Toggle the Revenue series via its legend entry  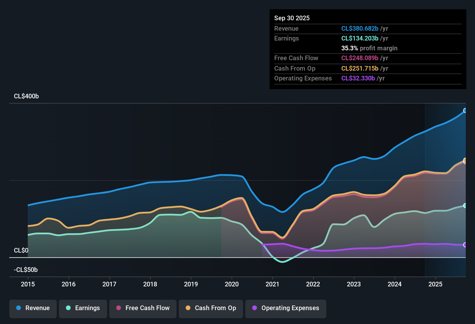click(x=33, y=308)
